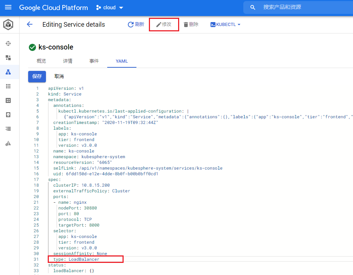Click the 'nodePort: 30880' line

(x=78, y=208)
